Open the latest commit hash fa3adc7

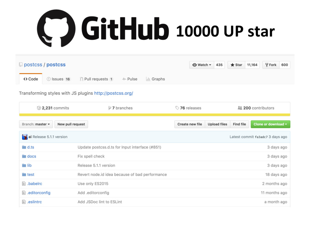pos(261,137)
